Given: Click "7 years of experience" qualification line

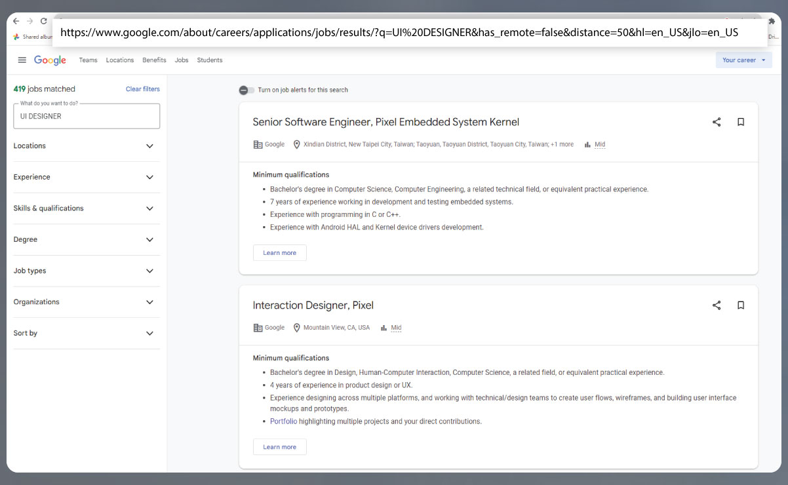Looking at the screenshot, I should pyautogui.click(x=391, y=202).
